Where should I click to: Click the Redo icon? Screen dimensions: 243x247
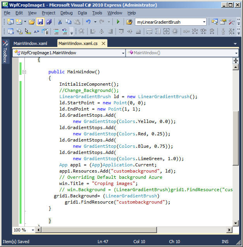(102, 22)
